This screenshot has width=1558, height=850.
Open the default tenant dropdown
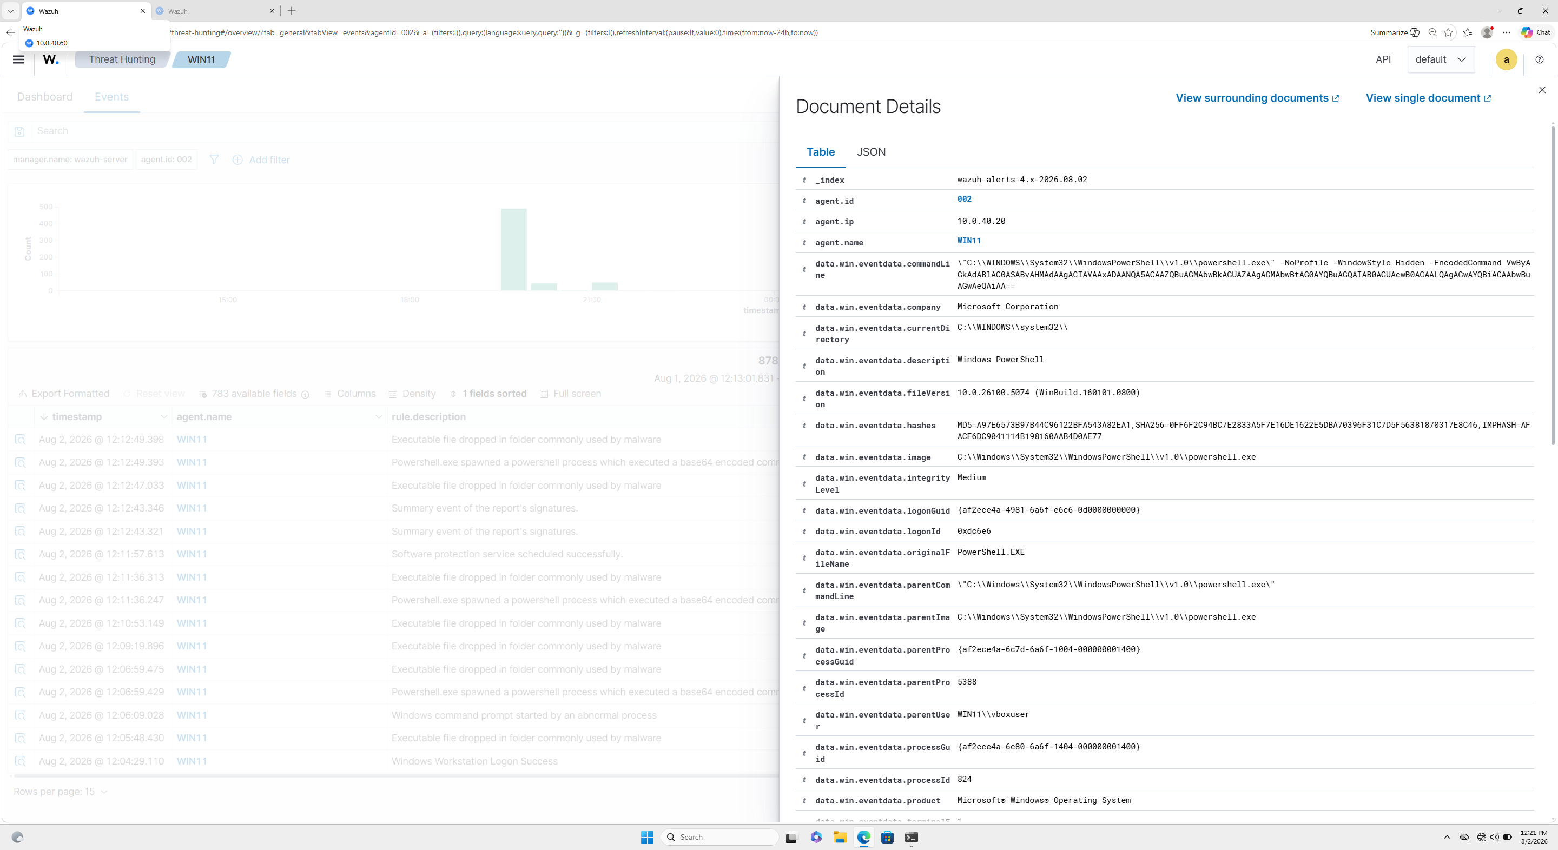click(1441, 59)
